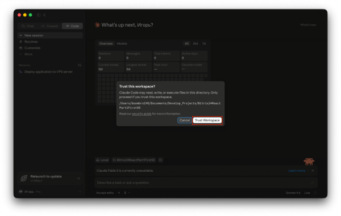Image resolution: width=341 pixels, height=216 pixels.
Task: Open the Local environment selector
Action: 102,160
